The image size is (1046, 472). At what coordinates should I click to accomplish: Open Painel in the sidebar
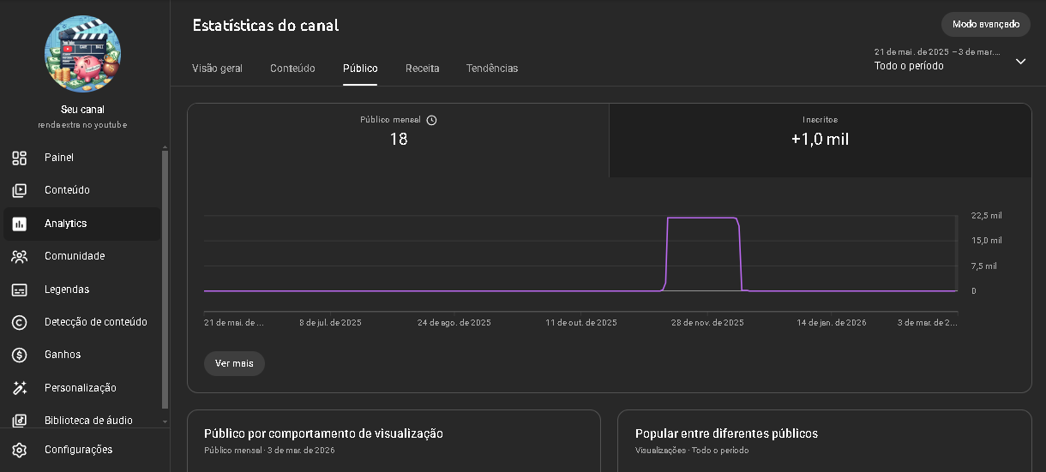tap(81, 158)
